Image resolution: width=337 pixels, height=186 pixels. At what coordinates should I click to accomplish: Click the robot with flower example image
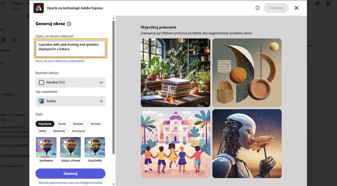coord(247,143)
